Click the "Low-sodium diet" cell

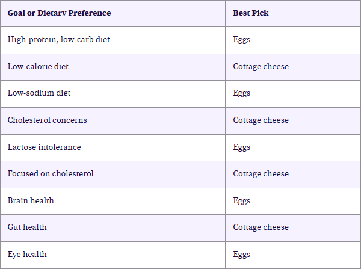pyautogui.click(x=39, y=93)
